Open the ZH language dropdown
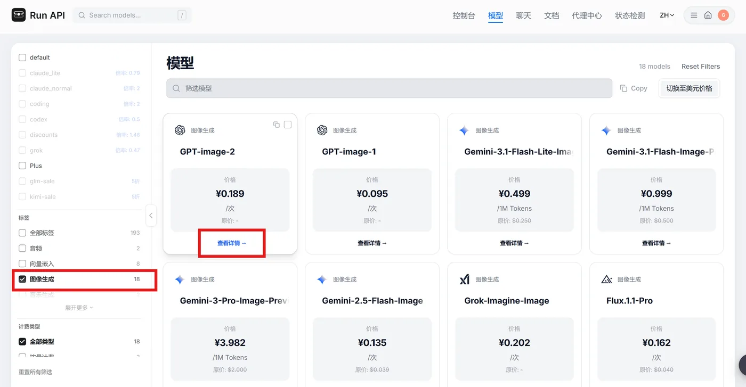The image size is (746, 387). click(x=667, y=15)
